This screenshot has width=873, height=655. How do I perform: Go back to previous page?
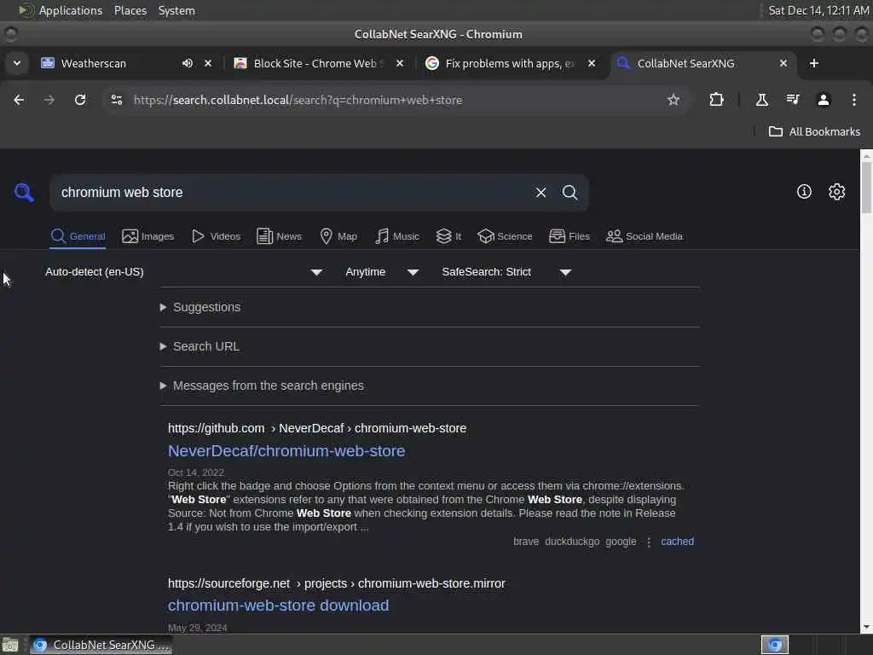tap(19, 101)
